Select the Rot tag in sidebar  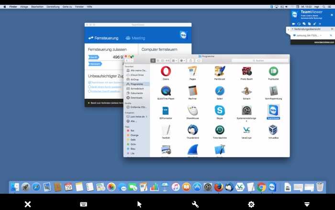point(132,130)
